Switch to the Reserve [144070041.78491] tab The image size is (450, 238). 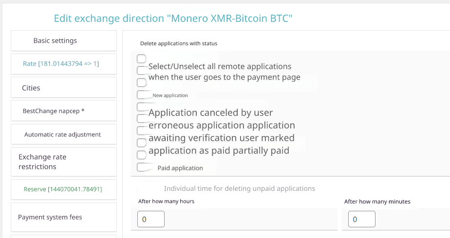pos(63,189)
